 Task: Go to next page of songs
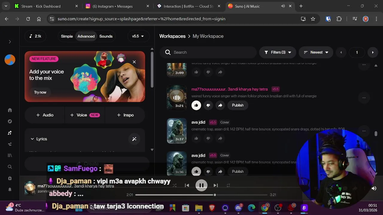tap(373, 52)
